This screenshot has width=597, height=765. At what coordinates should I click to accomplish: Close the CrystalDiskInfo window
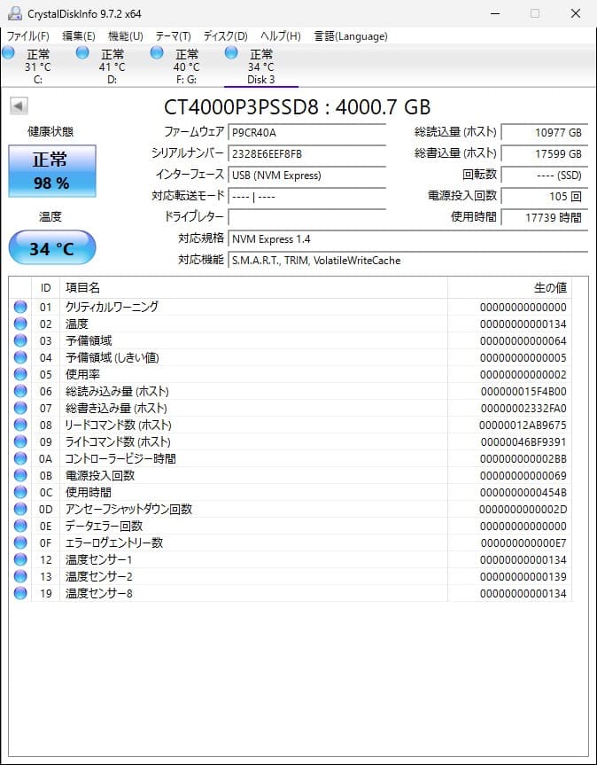point(575,13)
